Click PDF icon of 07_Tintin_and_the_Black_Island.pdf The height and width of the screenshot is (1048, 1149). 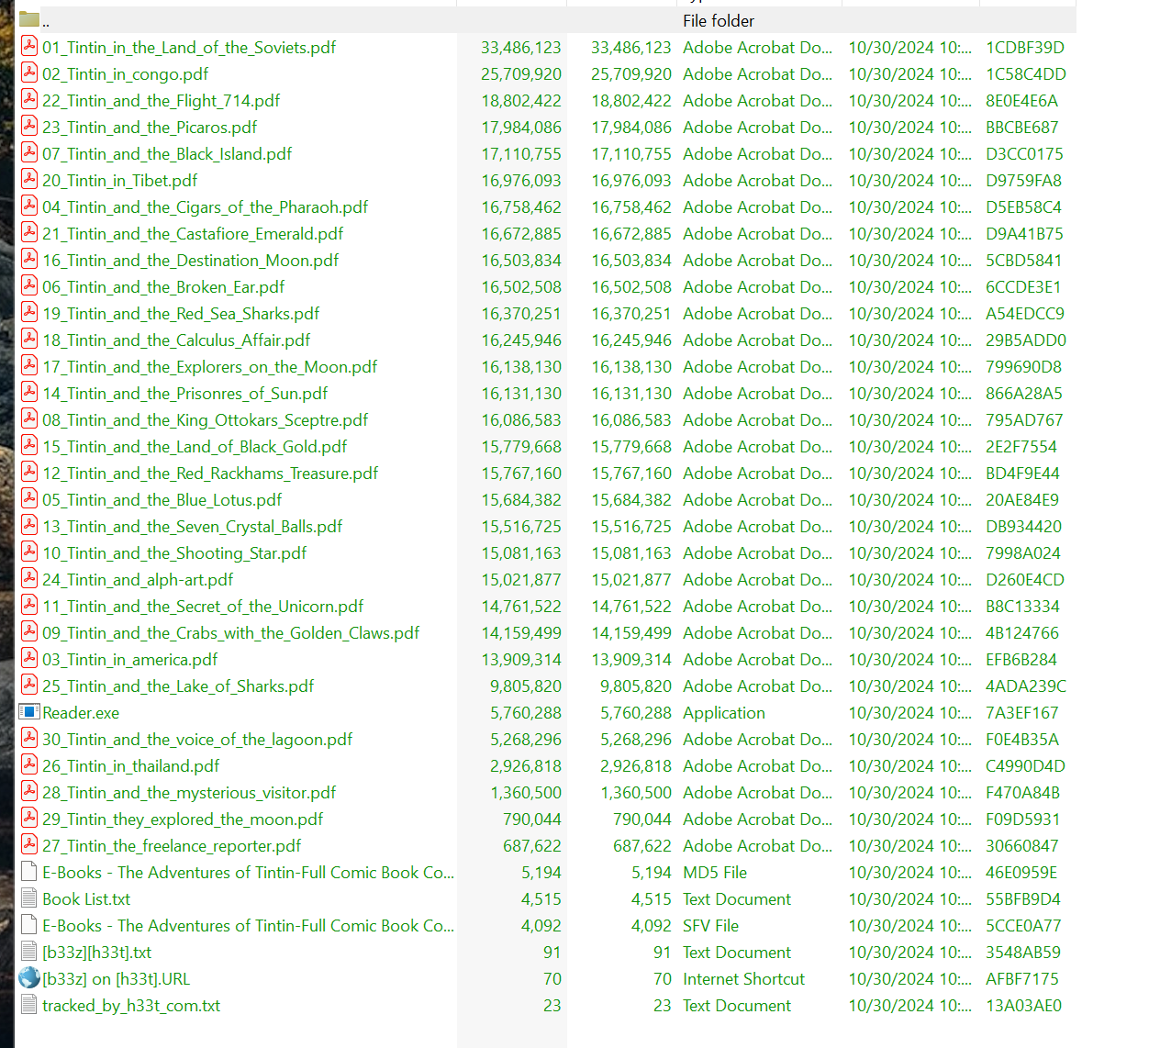click(29, 152)
